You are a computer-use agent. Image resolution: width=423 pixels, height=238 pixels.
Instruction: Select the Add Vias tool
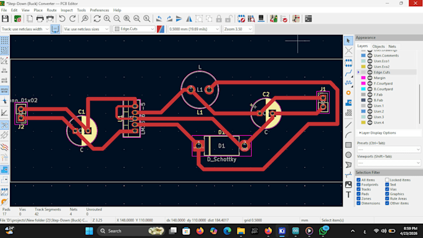point(348,93)
